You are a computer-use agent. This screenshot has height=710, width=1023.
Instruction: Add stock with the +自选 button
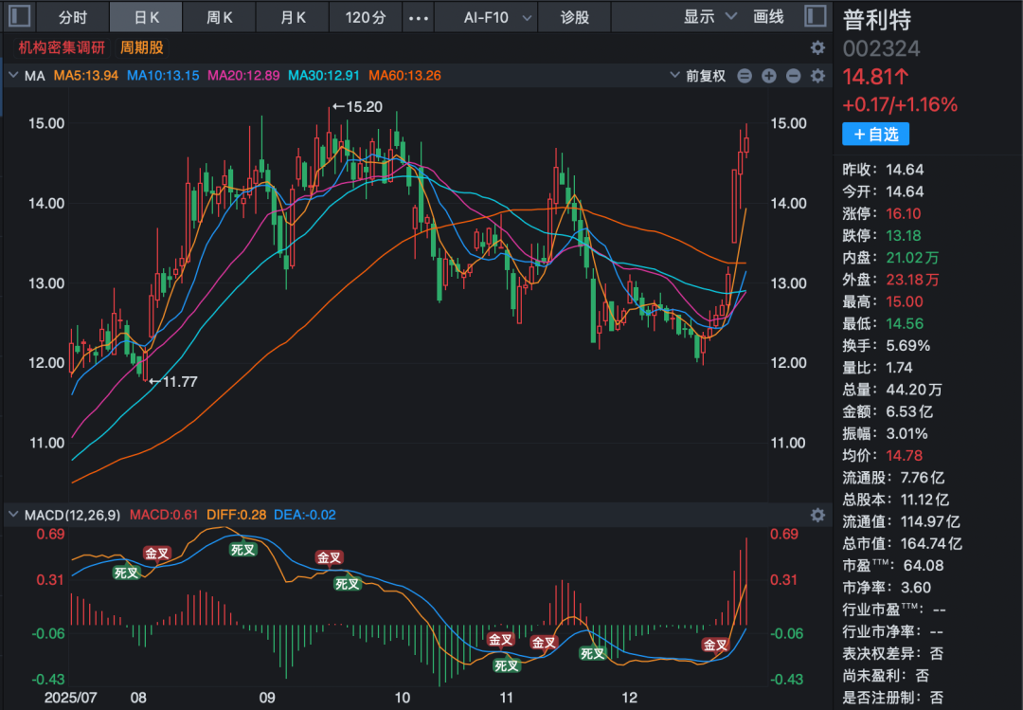pos(875,135)
